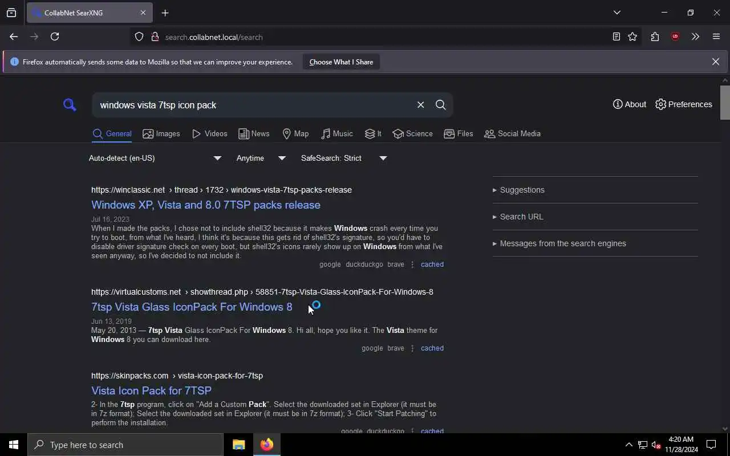730x456 pixels.
Task: Open Firefox application menu
Action: [x=716, y=37]
